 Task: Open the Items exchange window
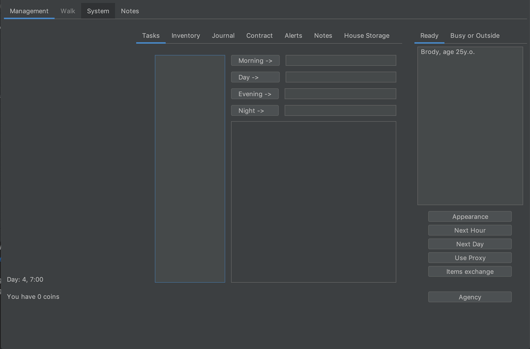coord(470,271)
